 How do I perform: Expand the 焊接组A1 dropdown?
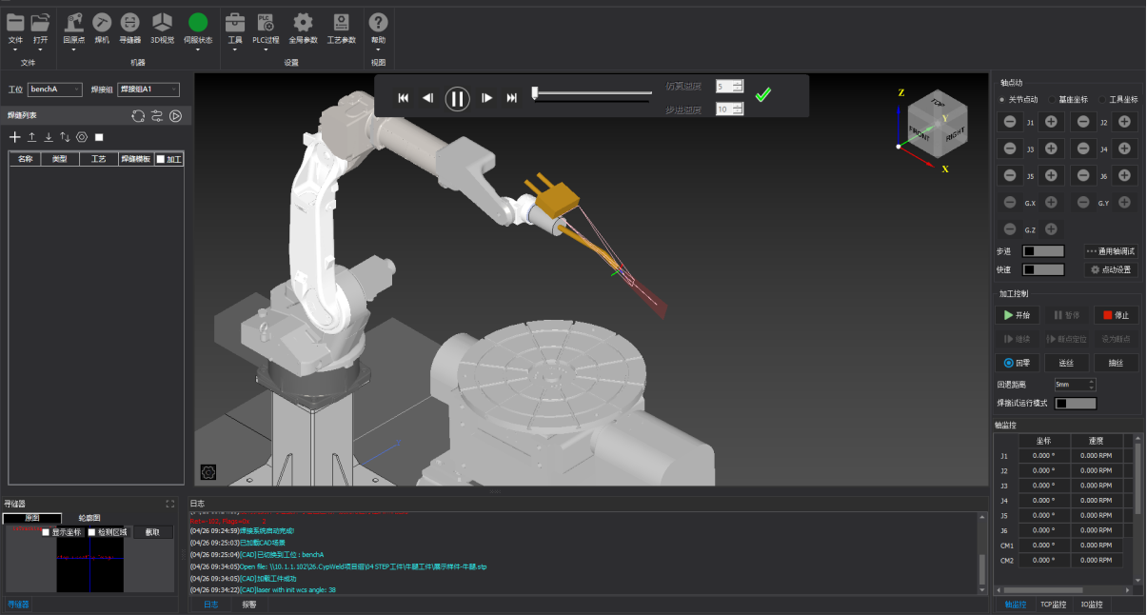point(148,89)
